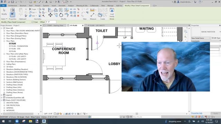The height and width of the screenshot is (124, 221).
Task: Open the Massing & Site ribbon tab
Action: [82, 6]
